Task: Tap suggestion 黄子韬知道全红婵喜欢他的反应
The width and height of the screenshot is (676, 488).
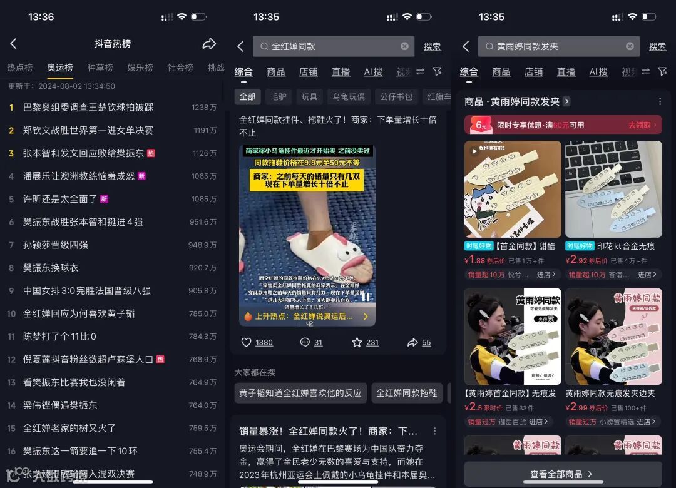Action: click(300, 393)
